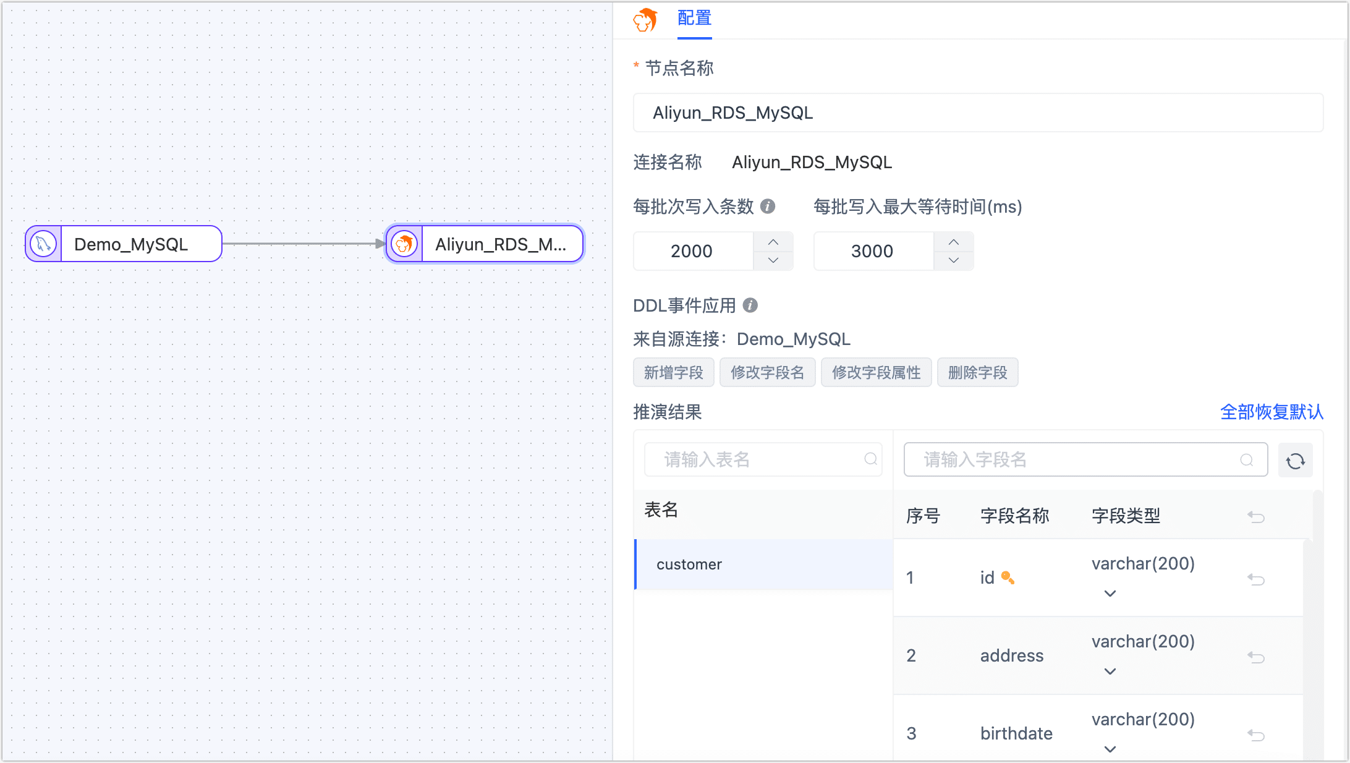This screenshot has height=763, width=1350.
Task: Click info icon beside DDL事件应用
Action: click(750, 305)
